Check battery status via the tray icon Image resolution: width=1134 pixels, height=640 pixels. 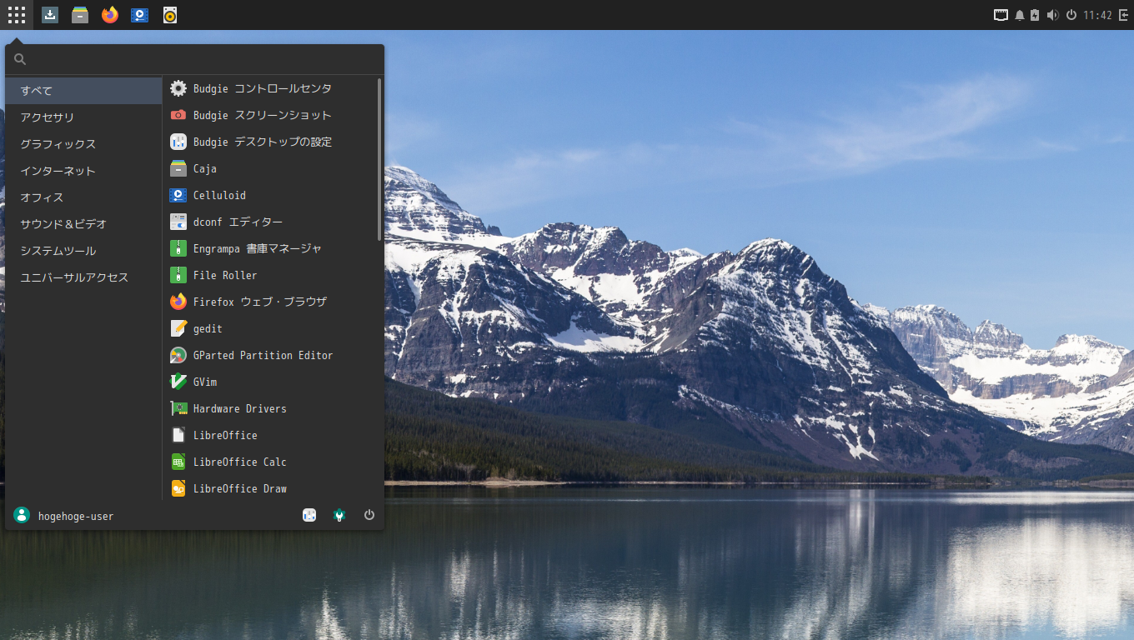1035,14
